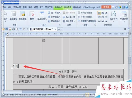The width and height of the screenshot is (132, 98).
Task: Click the Undo arrow icon
Action: [x=21, y=29]
